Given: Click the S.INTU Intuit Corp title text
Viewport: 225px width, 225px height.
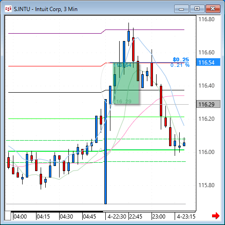Looking at the screenshot, I should (46, 9).
